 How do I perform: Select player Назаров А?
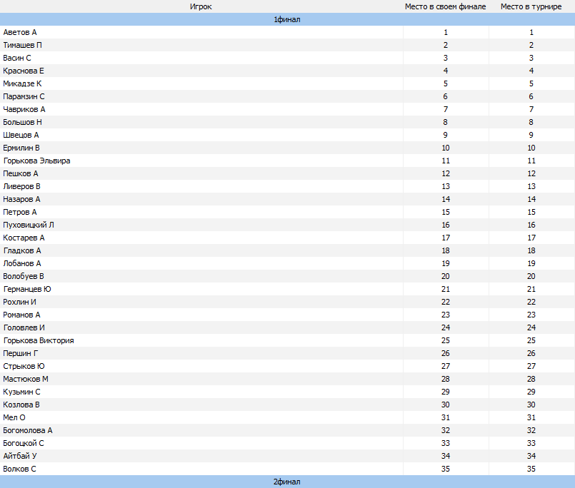(21, 199)
